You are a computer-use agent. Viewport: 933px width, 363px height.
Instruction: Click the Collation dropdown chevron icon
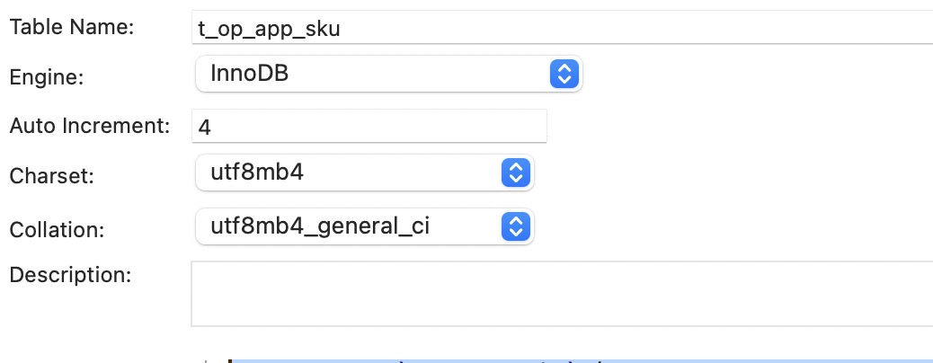(x=513, y=226)
